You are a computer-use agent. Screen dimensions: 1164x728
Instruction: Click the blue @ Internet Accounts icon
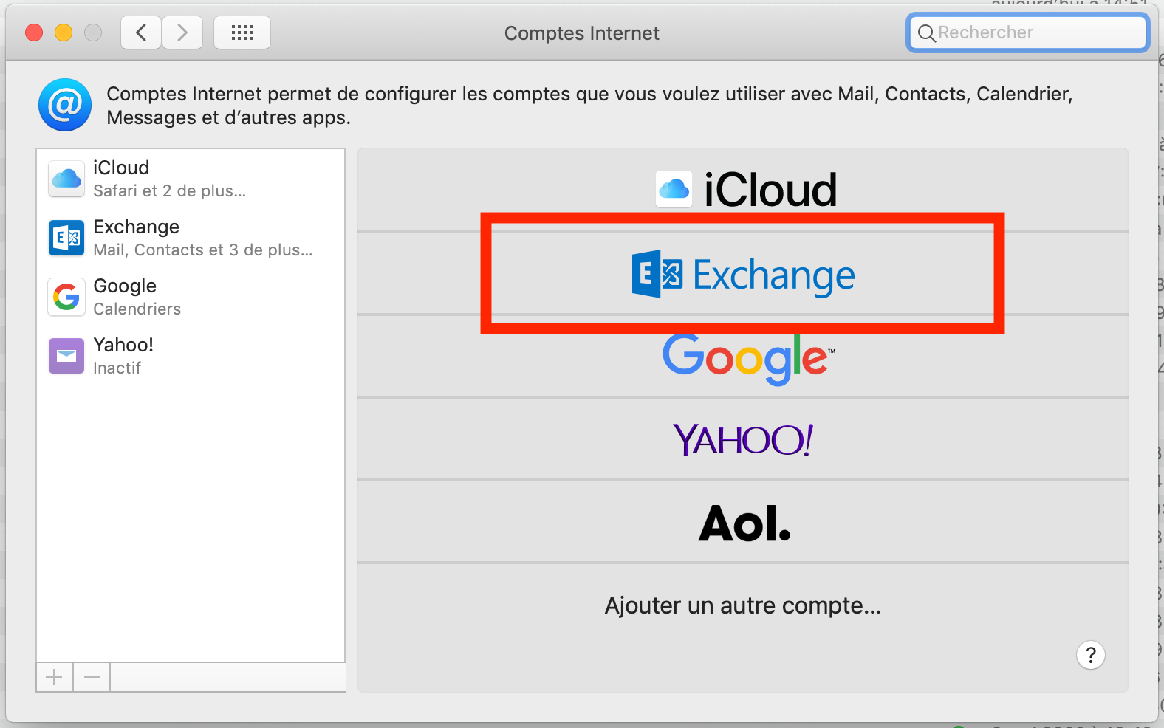[65, 105]
